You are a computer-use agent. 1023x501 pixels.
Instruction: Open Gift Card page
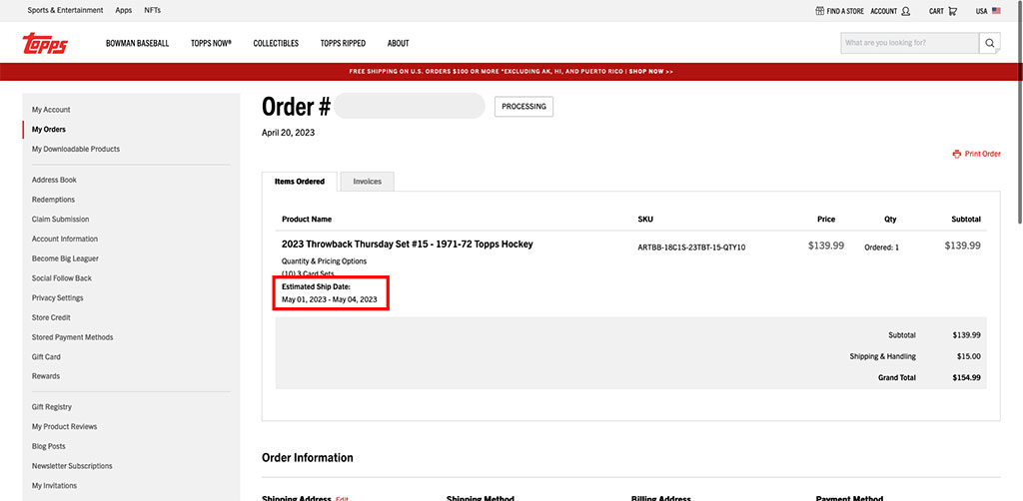(46, 356)
